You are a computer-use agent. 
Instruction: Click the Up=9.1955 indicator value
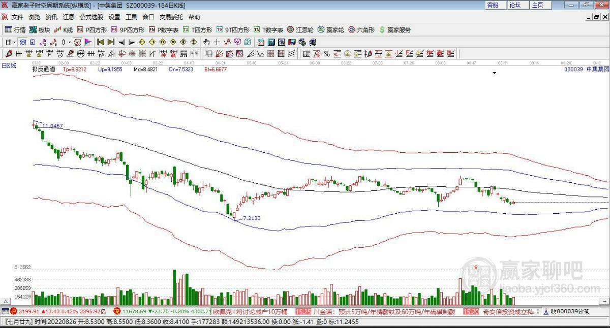(x=110, y=69)
